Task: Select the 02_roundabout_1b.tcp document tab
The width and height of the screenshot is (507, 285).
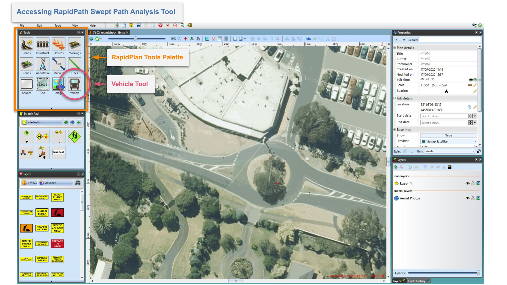Action: [x=109, y=32]
